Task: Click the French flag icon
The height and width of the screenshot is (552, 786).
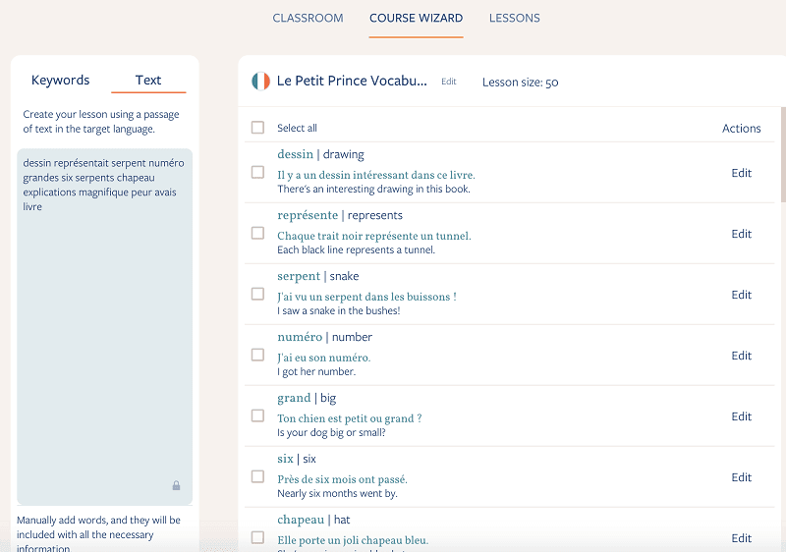Action: point(260,82)
